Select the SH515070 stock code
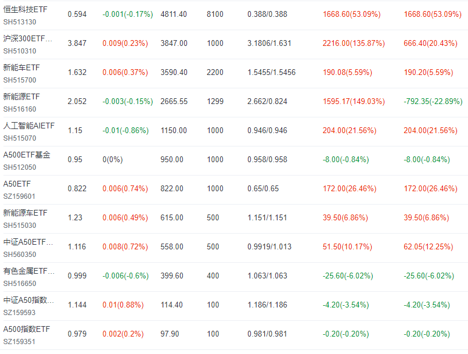The image size is (468, 354). coord(20,138)
